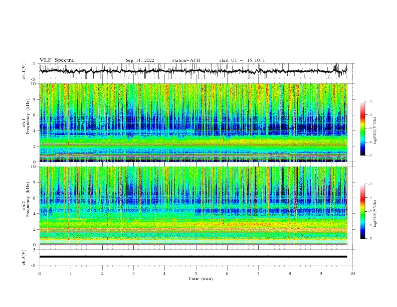Click the "Time (min)" axis label
This screenshot has height=307, width=397.
click(x=201, y=278)
